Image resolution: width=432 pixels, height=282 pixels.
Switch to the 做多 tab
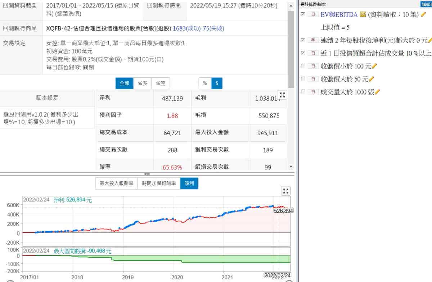coord(143,83)
